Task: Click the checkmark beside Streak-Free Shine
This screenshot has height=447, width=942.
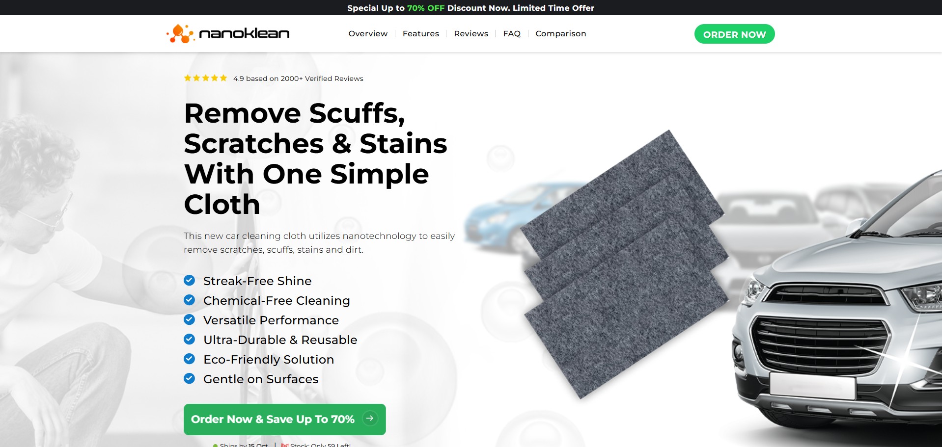Action: [189, 280]
